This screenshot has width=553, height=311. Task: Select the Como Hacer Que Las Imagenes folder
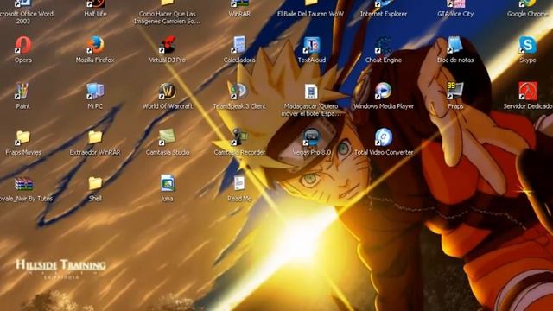167,3
